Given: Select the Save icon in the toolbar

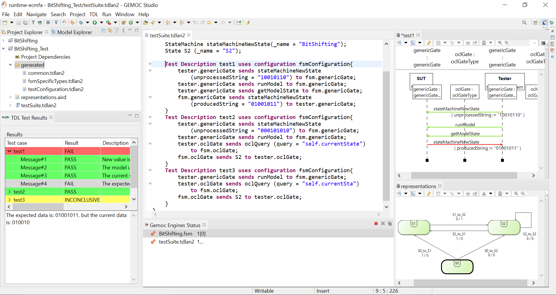Looking at the screenshot, I should coord(18,23).
